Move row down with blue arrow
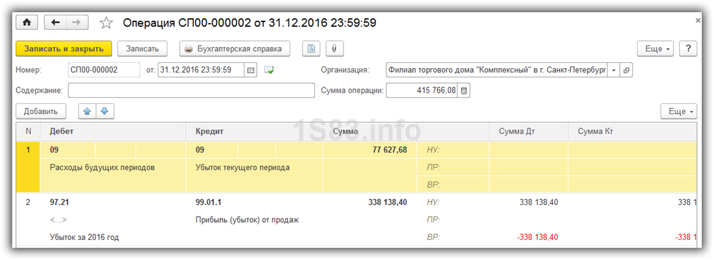Image resolution: width=714 pixels, height=260 pixels. (x=105, y=111)
